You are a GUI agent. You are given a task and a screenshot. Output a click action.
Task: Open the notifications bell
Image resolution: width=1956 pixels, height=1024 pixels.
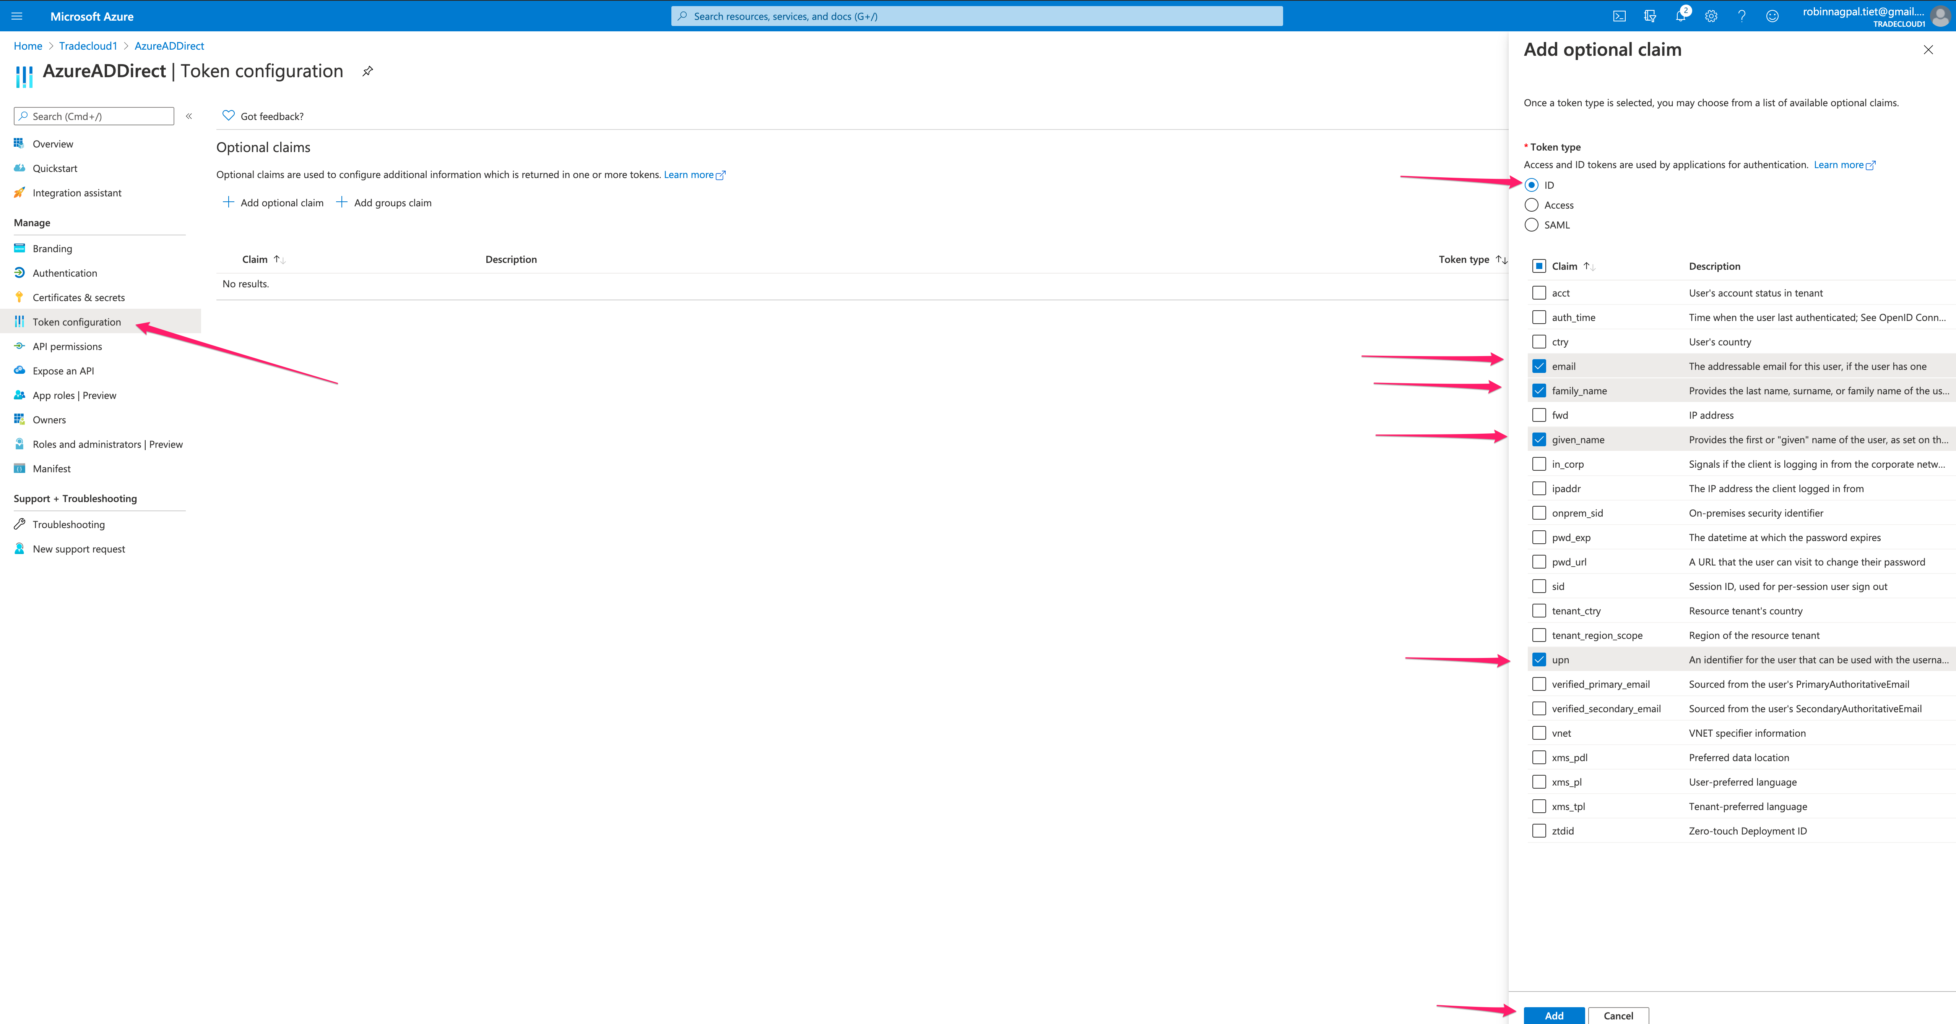pos(1680,16)
